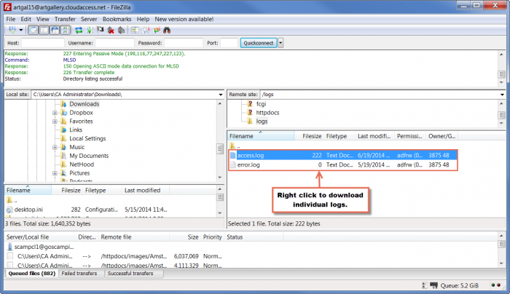Sort remote files by Filesize column
The width and height of the screenshot is (510, 294).
(309, 136)
